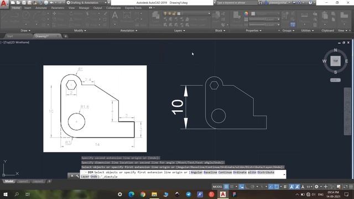Click the Paste icon in Clipboard panel
This screenshot has width=354, height=199.
[325, 15]
